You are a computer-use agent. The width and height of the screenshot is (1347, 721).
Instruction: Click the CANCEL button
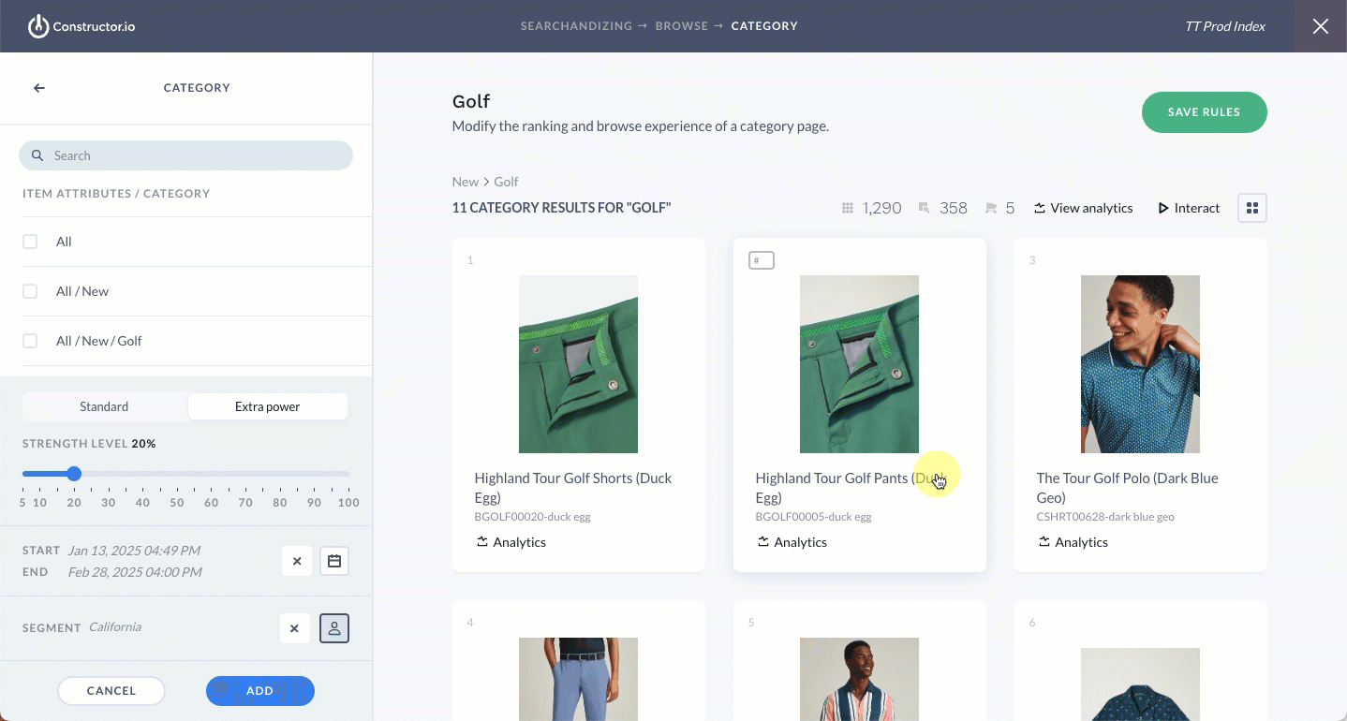point(111,691)
